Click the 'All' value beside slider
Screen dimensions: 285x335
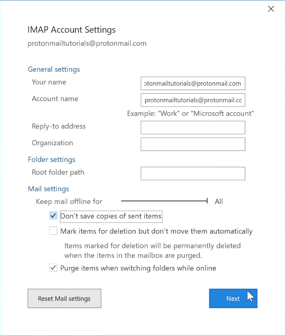click(219, 201)
